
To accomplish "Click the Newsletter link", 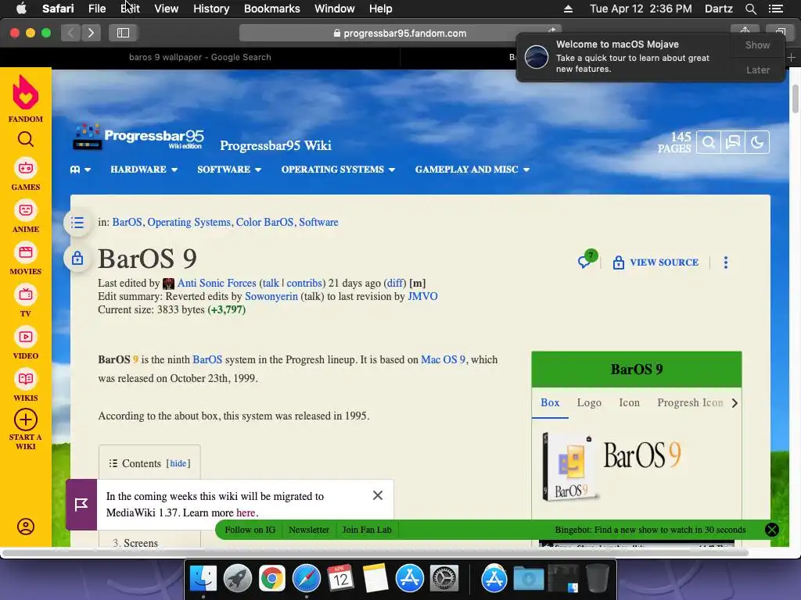I will click(x=308, y=530).
